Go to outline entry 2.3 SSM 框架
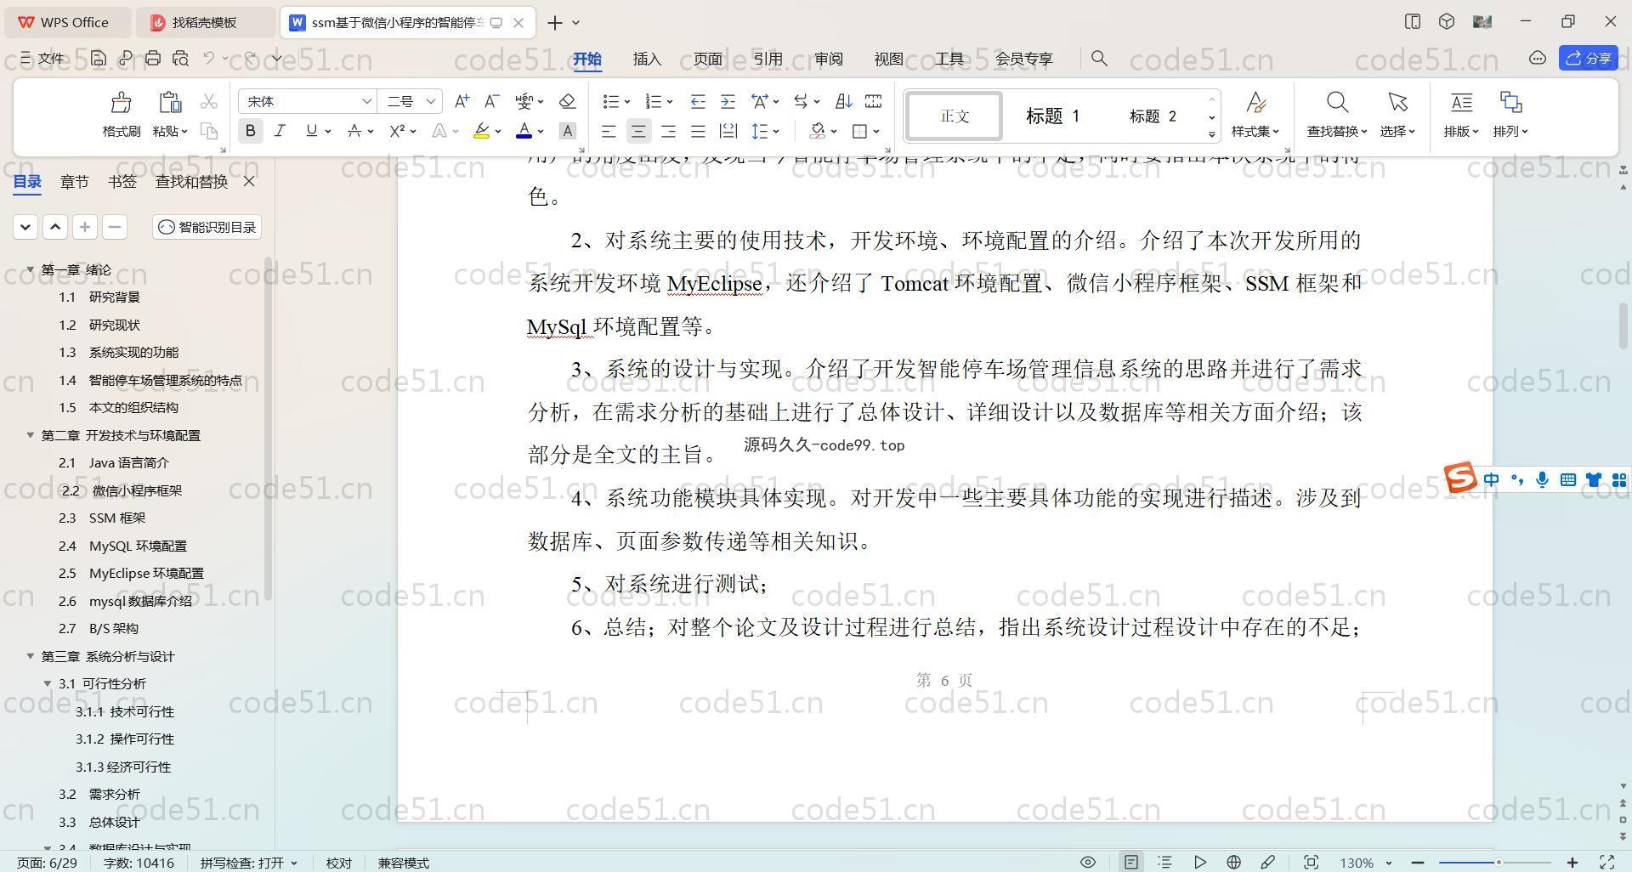This screenshot has height=872, width=1632. click(102, 518)
